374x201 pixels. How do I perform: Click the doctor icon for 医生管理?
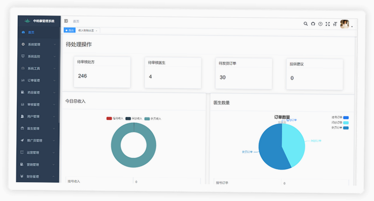pos(22,128)
